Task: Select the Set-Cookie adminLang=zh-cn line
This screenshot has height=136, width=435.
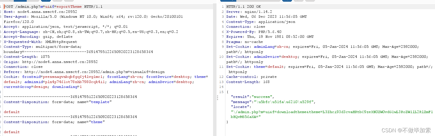Action: (323, 47)
